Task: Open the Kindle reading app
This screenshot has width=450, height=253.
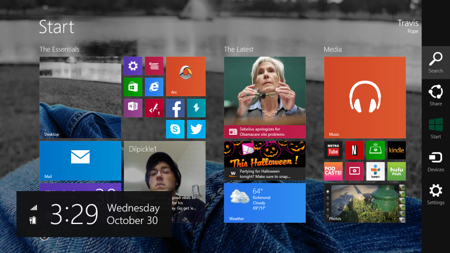Action: (x=396, y=150)
